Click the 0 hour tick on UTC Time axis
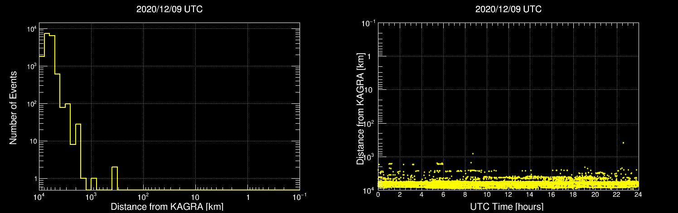Viewport: 678px width, 213px height. coord(378,195)
